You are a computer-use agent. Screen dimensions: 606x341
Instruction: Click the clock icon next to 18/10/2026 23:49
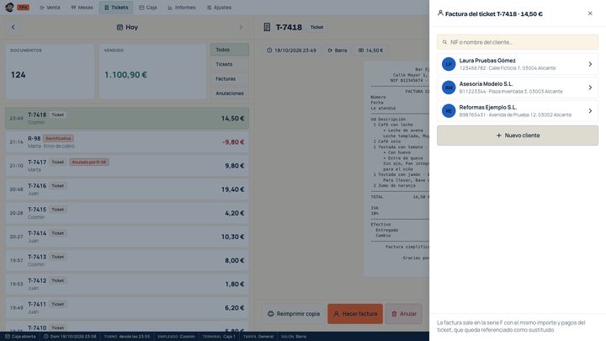point(269,51)
